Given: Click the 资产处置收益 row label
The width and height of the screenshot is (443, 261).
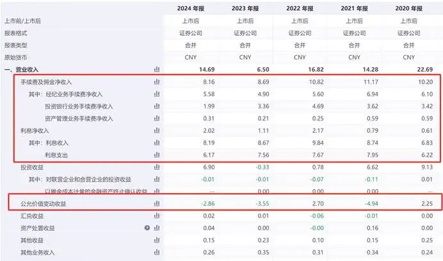Looking at the screenshot, I should (37, 228).
